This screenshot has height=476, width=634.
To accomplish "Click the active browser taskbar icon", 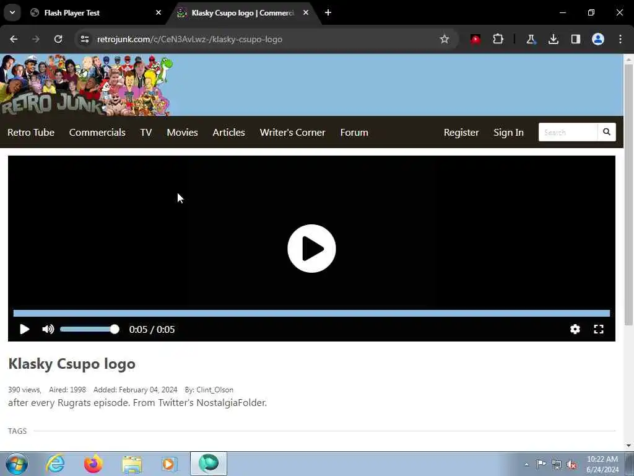I will click(209, 464).
